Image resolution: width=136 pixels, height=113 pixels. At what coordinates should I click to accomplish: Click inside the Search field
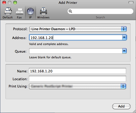[100, 11]
